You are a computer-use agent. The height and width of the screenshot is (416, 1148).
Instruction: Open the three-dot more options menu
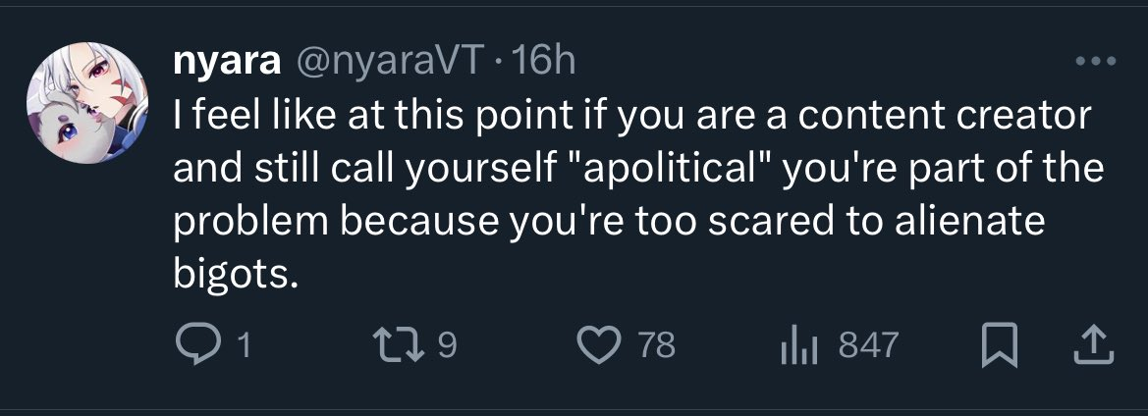click(1097, 62)
